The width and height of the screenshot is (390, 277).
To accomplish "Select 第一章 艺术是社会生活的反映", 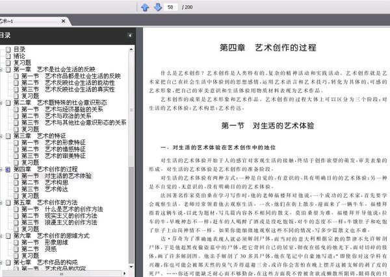I will pyautogui.click(x=54, y=69).
